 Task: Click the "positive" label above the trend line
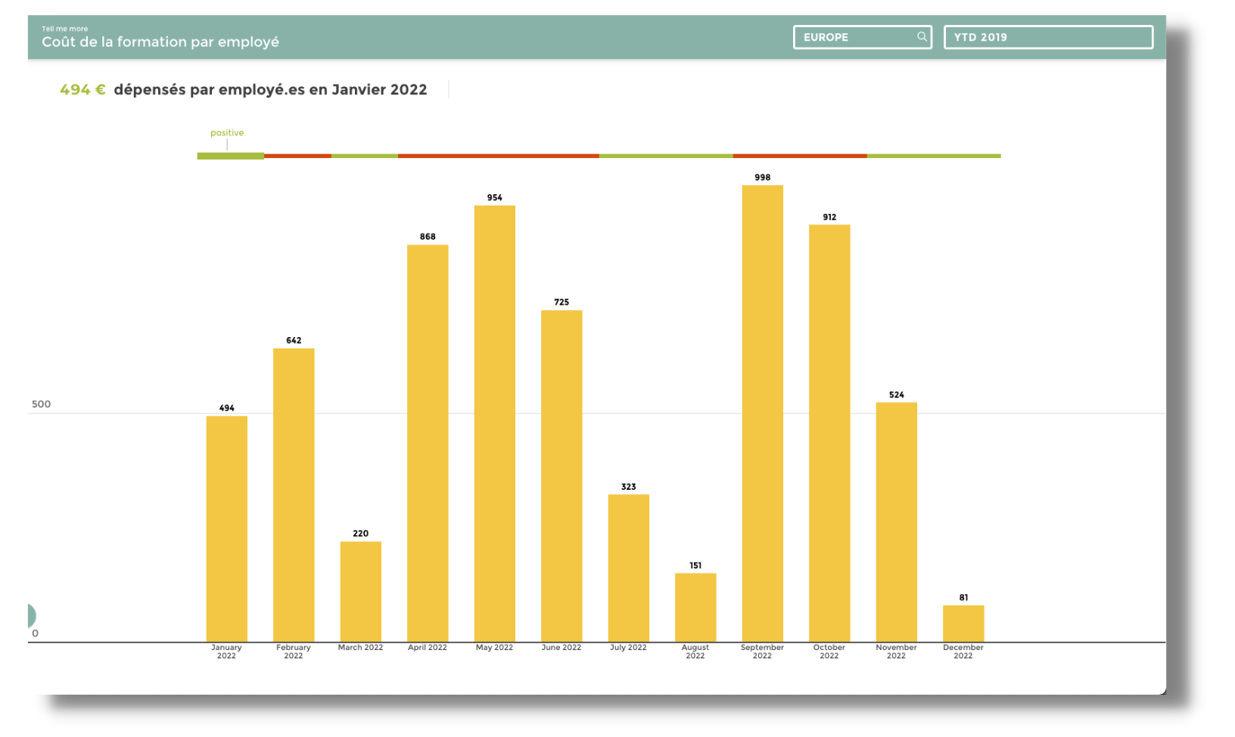pos(227,133)
